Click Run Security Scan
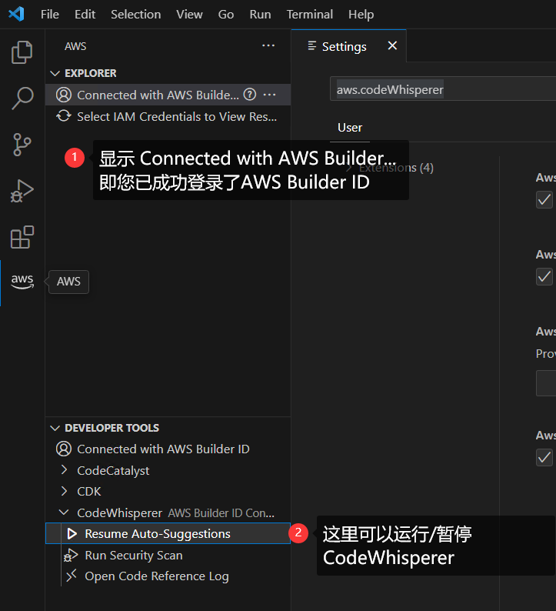Viewport: 556px width, 611px height. (134, 556)
